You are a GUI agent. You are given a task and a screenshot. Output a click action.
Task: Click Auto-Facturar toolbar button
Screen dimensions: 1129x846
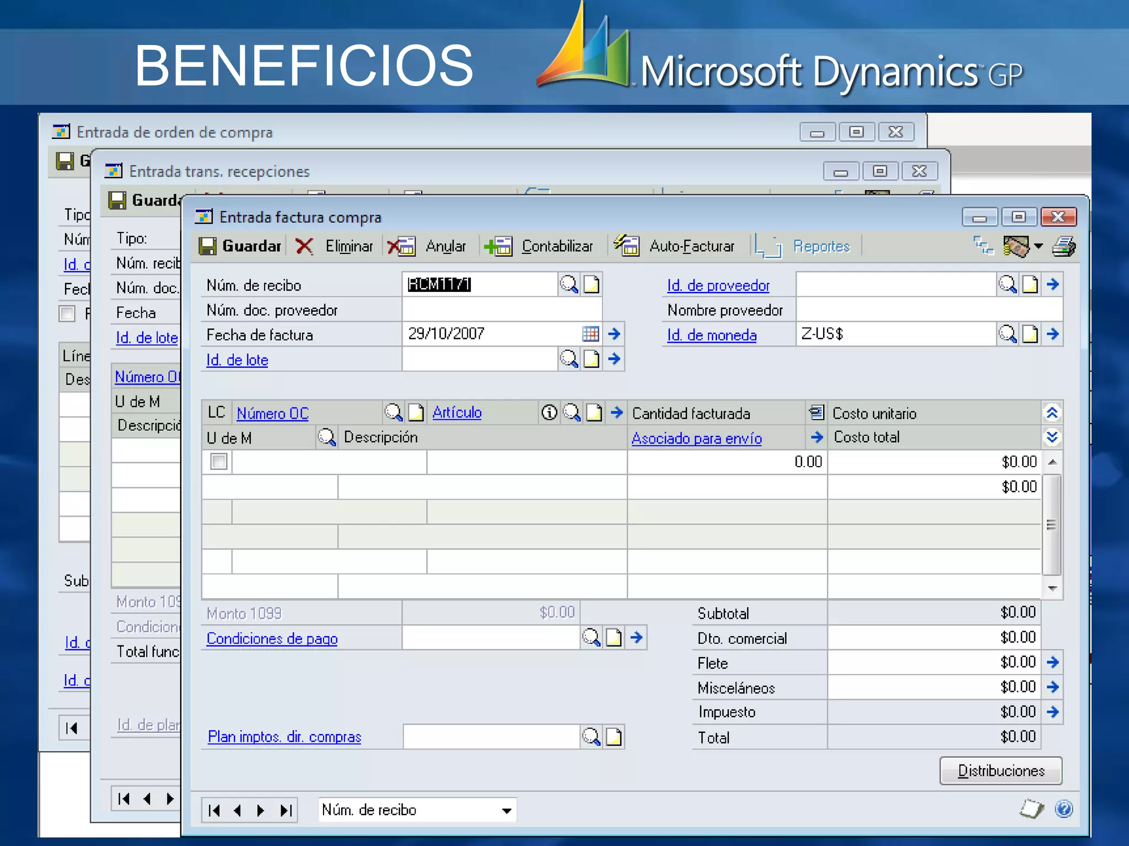(x=674, y=246)
